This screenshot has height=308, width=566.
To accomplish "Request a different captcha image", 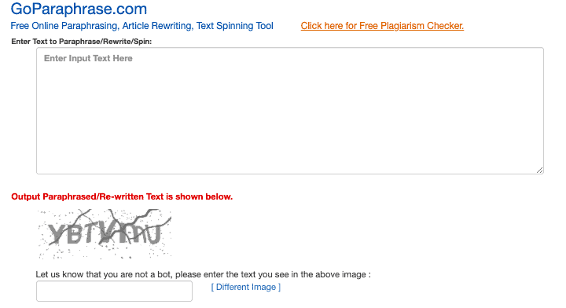I will click(246, 287).
